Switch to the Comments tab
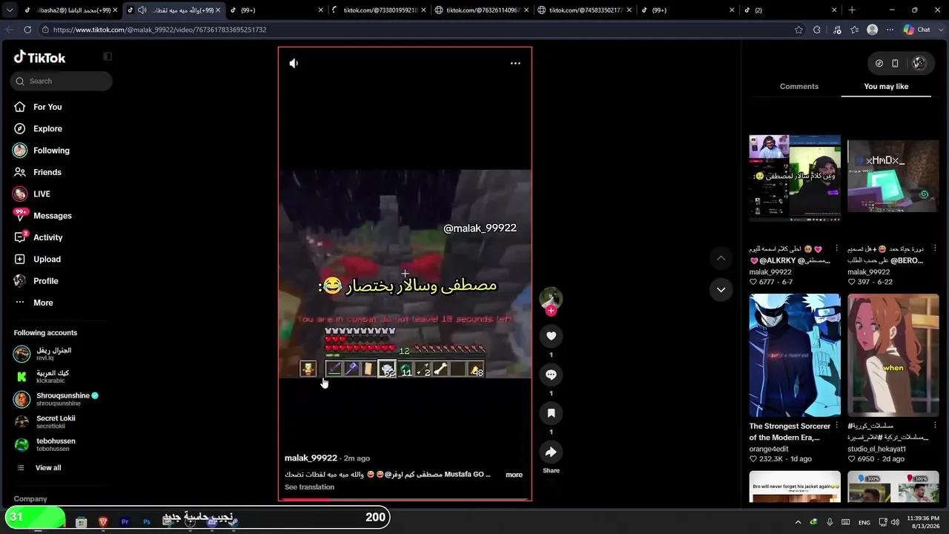This screenshot has height=534, width=949. coord(799,87)
